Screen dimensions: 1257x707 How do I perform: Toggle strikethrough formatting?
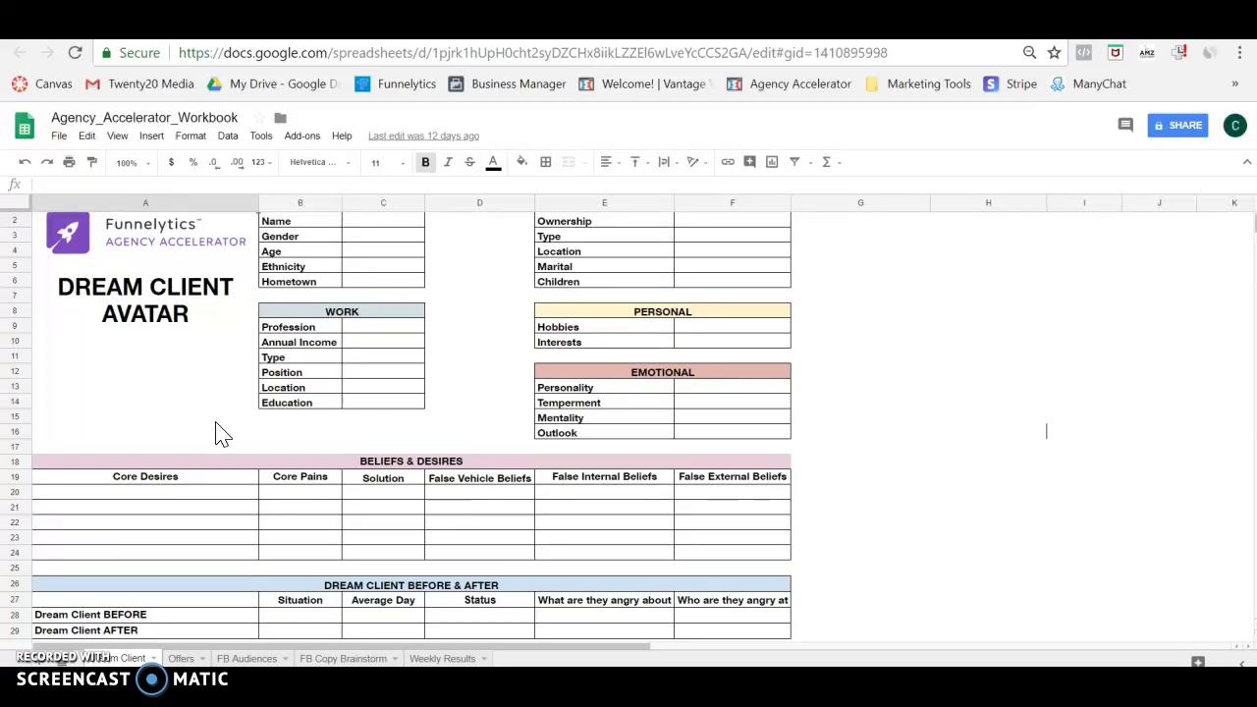tap(469, 162)
